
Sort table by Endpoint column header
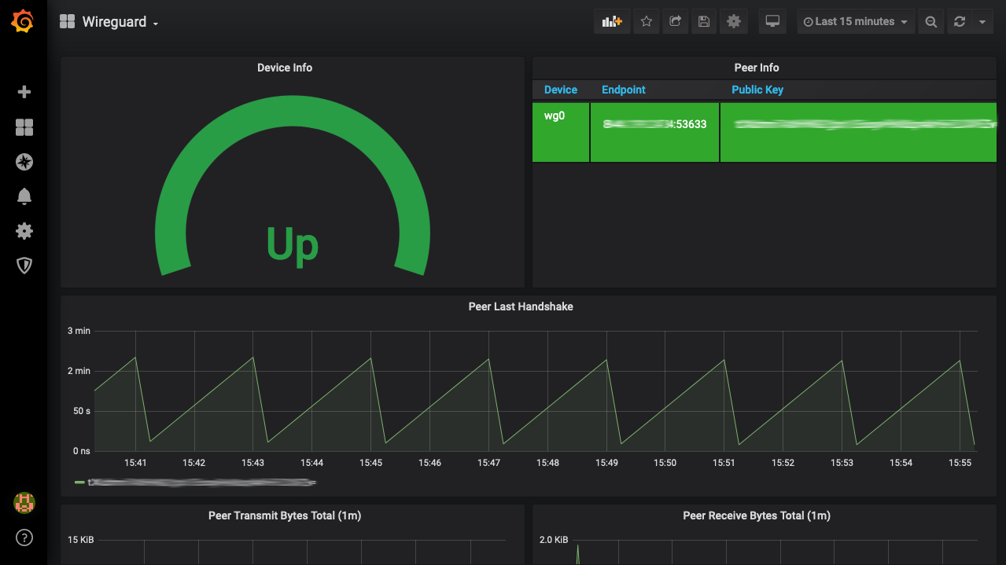pyautogui.click(x=624, y=90)
